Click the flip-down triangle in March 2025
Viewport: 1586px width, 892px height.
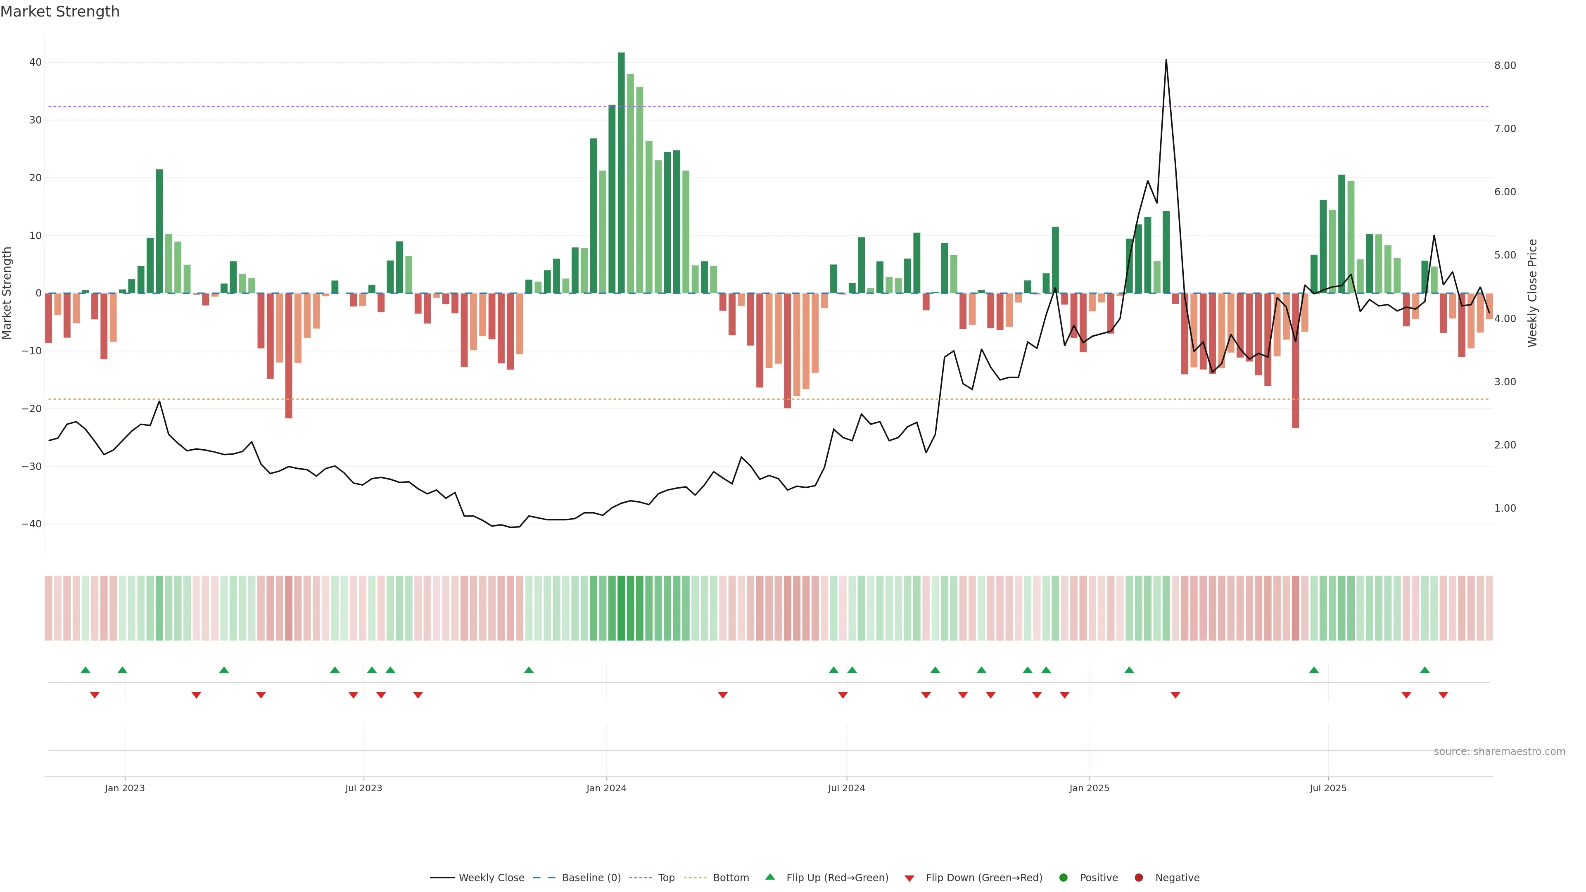pos(1175,695)
